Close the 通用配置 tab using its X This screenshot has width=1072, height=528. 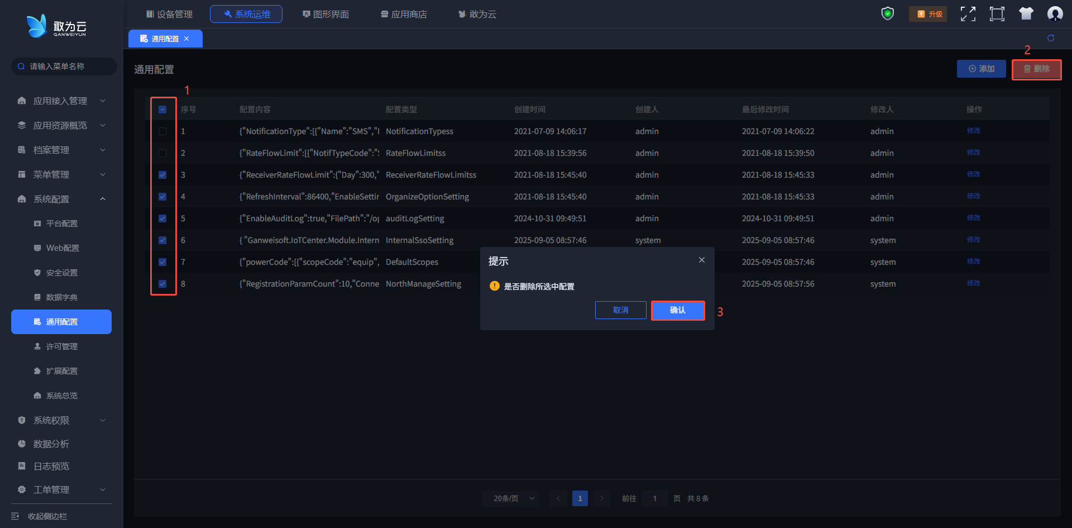point(186,39)
